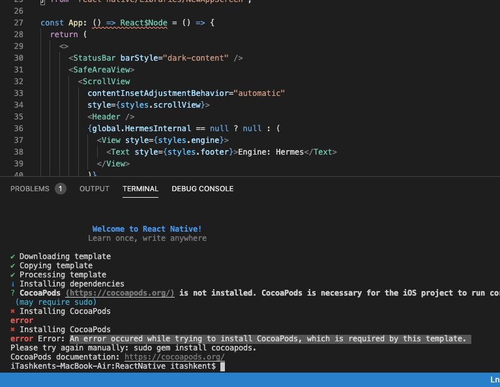Open the cocoapods.org link in the not-installed message
The height and width of the screenshot is (387, 500).
tap(120, 293)
